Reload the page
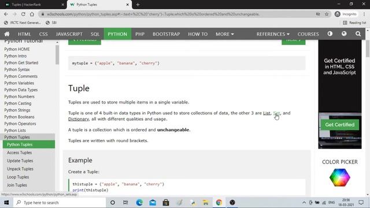Screen dimensions: 370x208 [x=23, y=14]
